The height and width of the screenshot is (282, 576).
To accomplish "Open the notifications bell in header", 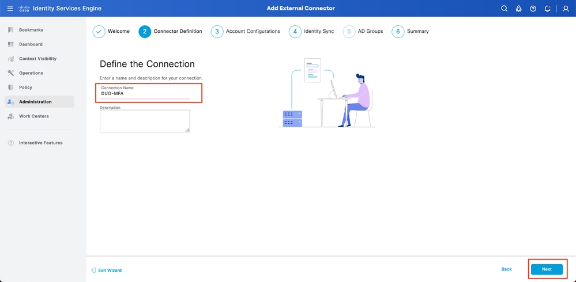I will tap(548, 9).
